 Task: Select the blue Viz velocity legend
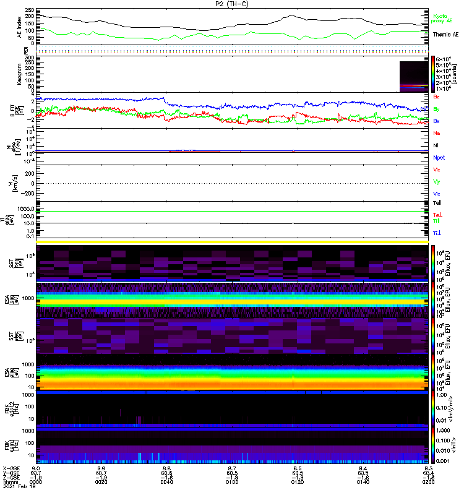(436, 194)
